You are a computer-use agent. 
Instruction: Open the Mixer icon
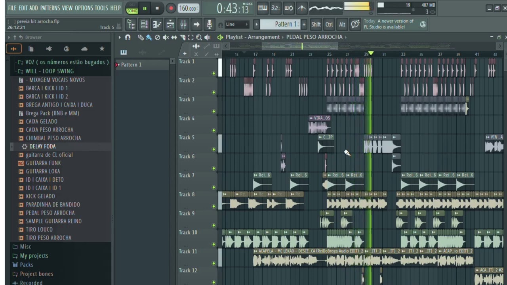point(183,25)
